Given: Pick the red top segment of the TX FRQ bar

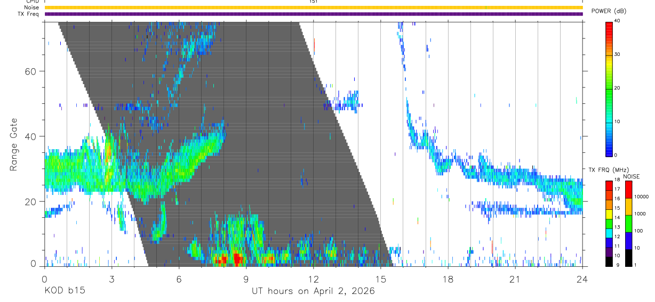Looking at the screenshot, I should pos(609,185).
